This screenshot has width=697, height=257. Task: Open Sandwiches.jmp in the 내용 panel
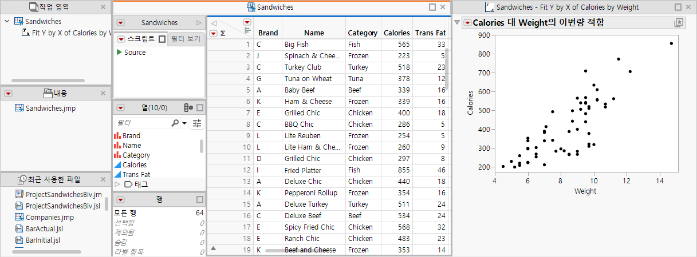(45, 108)
